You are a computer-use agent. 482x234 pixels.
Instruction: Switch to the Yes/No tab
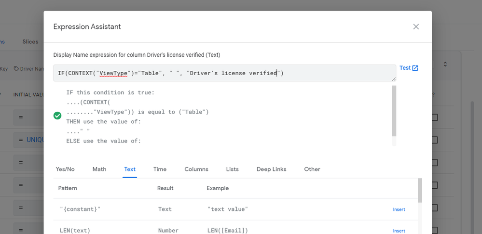[x=65, y=169]
